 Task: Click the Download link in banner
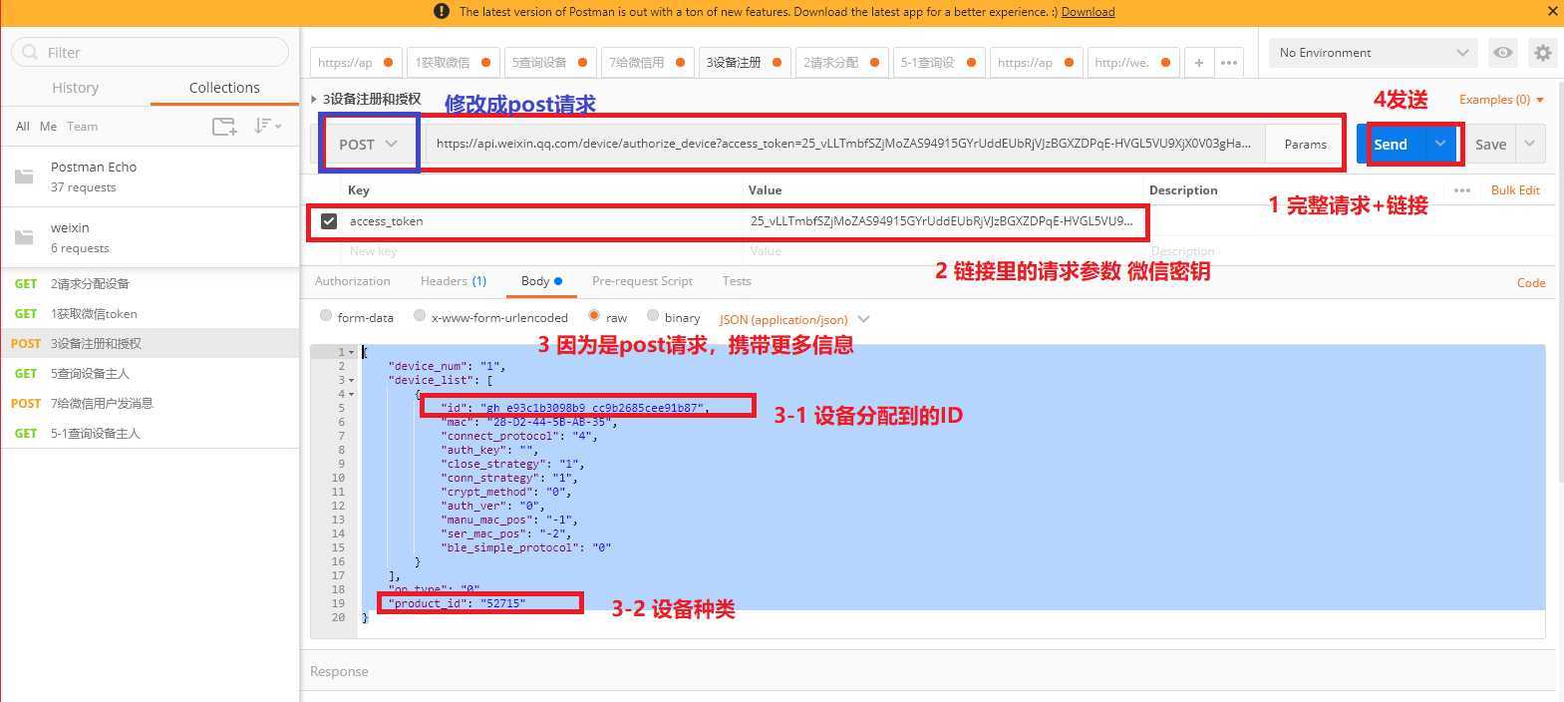1088,12
